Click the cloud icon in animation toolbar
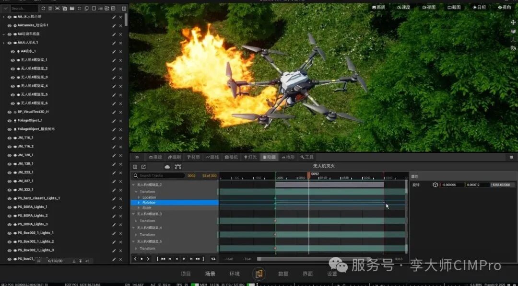This screenshot has height=286, width=518. click(167, 167)
